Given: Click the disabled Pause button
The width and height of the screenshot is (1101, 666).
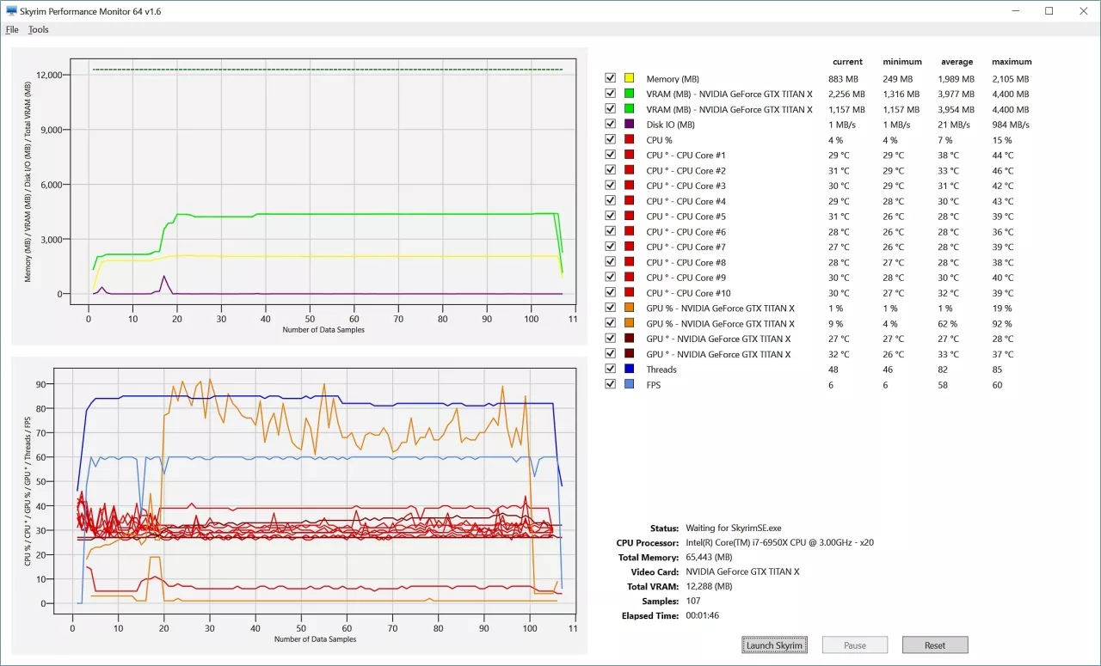Looking at the screenshot, I should point(855,645).
